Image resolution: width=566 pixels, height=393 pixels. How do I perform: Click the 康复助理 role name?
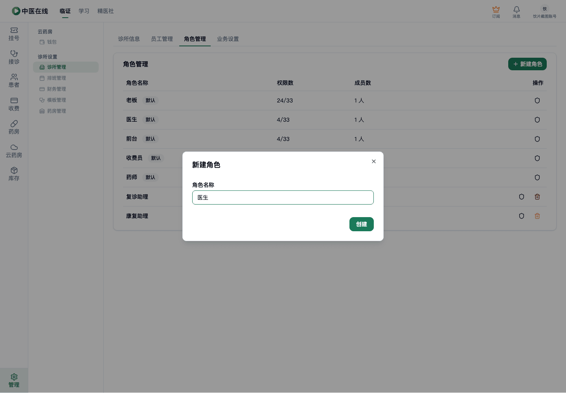coord(137,216)
